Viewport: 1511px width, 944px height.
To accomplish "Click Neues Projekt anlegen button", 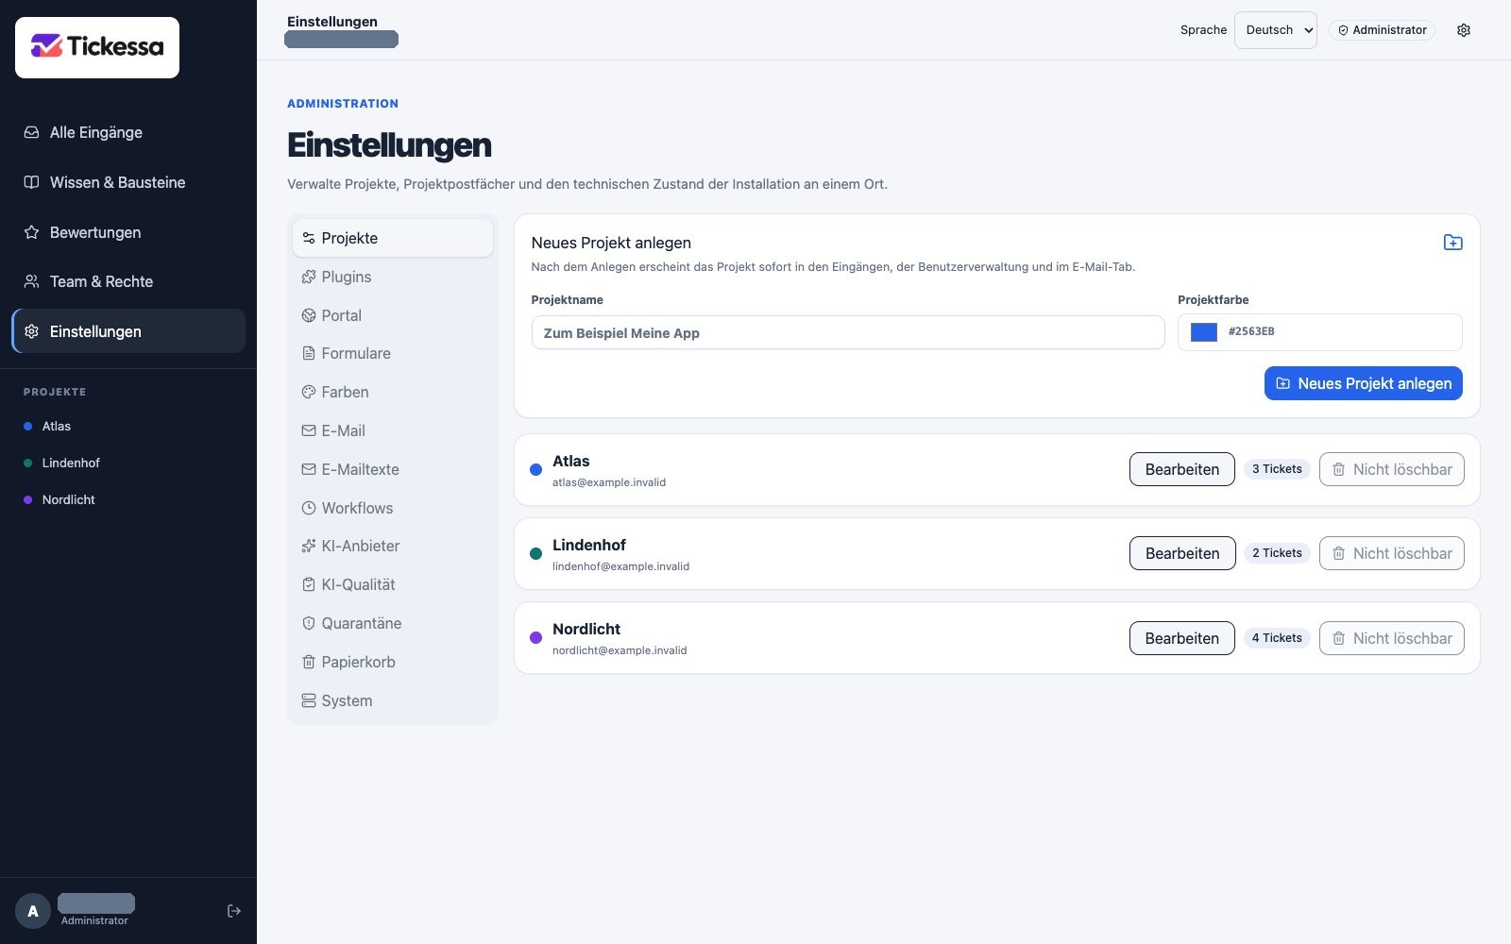I will click(x=1364, y=383).
